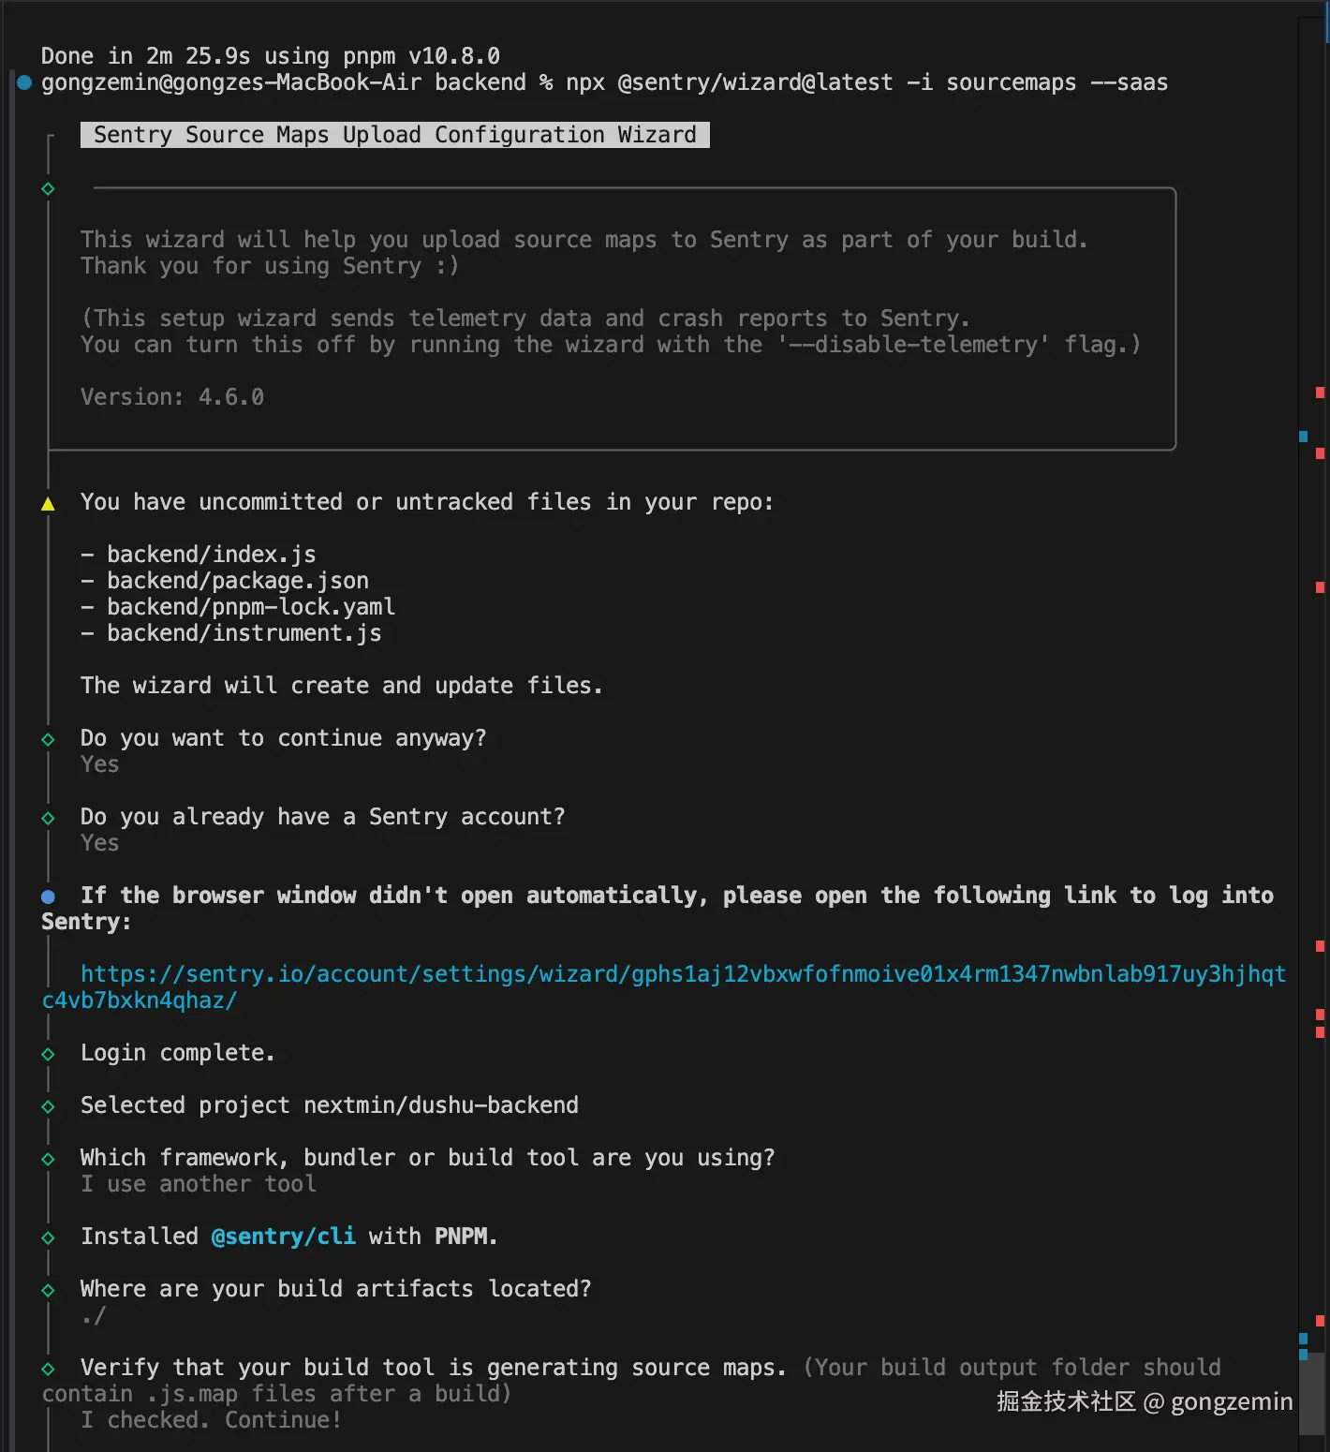Click the blue info dot beside browser window message
The height and width of the screenshot is (1452, 1330).
tap(48, 896)
